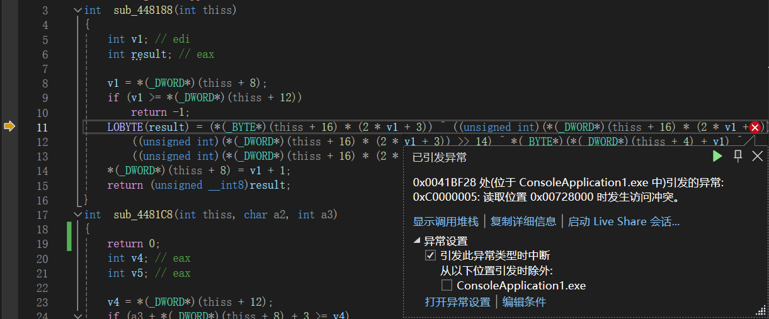Pin the exception helper popup
Viewport: 769px width, 319px height.
738,156
